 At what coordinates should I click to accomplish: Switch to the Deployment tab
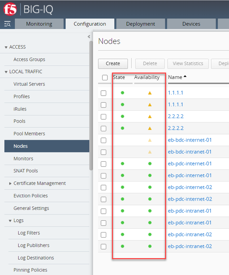140,24
